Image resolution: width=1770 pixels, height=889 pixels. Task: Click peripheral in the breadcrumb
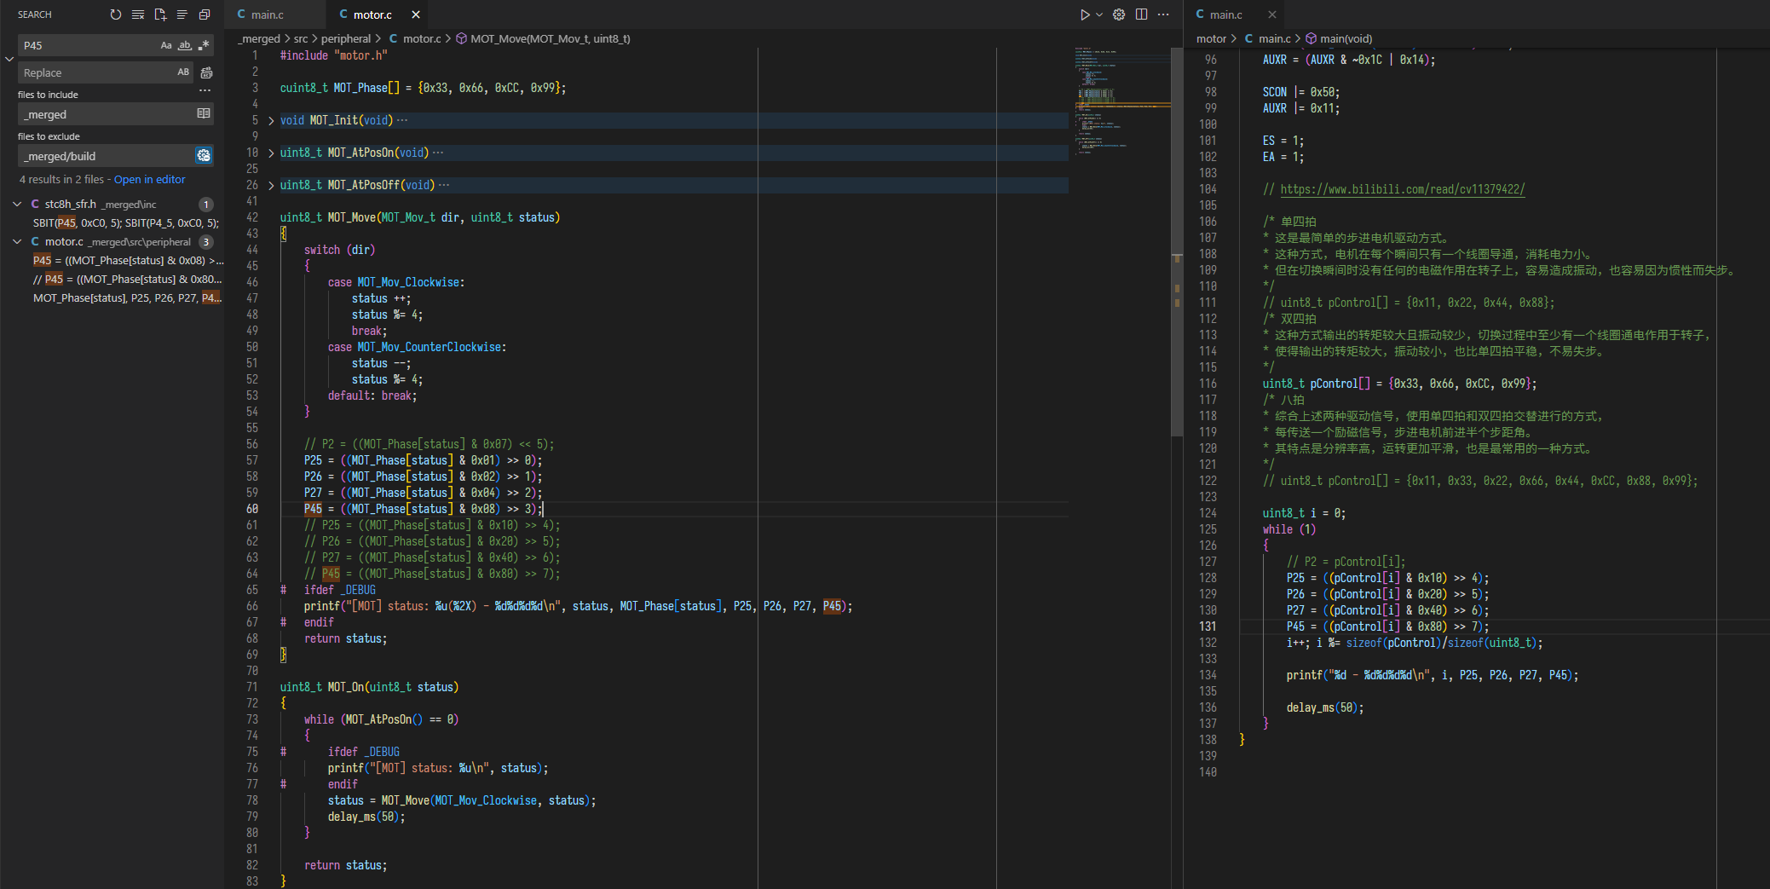346,38
